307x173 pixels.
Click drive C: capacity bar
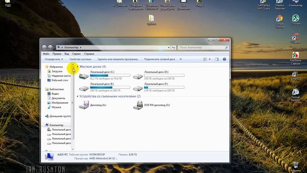[x=110, y=75]
